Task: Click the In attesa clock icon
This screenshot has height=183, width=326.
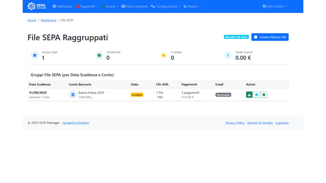Action: click(164, 55)
